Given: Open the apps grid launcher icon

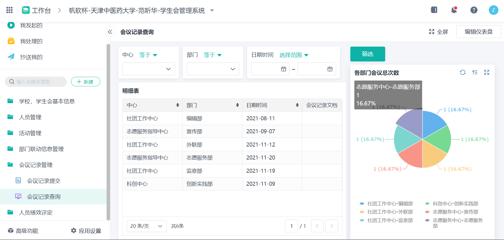Looking at the screenshot, I should tap(9, 10).
